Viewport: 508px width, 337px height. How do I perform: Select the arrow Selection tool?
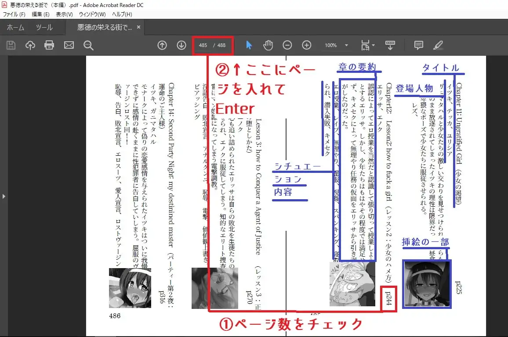click(x=248, y=45)
